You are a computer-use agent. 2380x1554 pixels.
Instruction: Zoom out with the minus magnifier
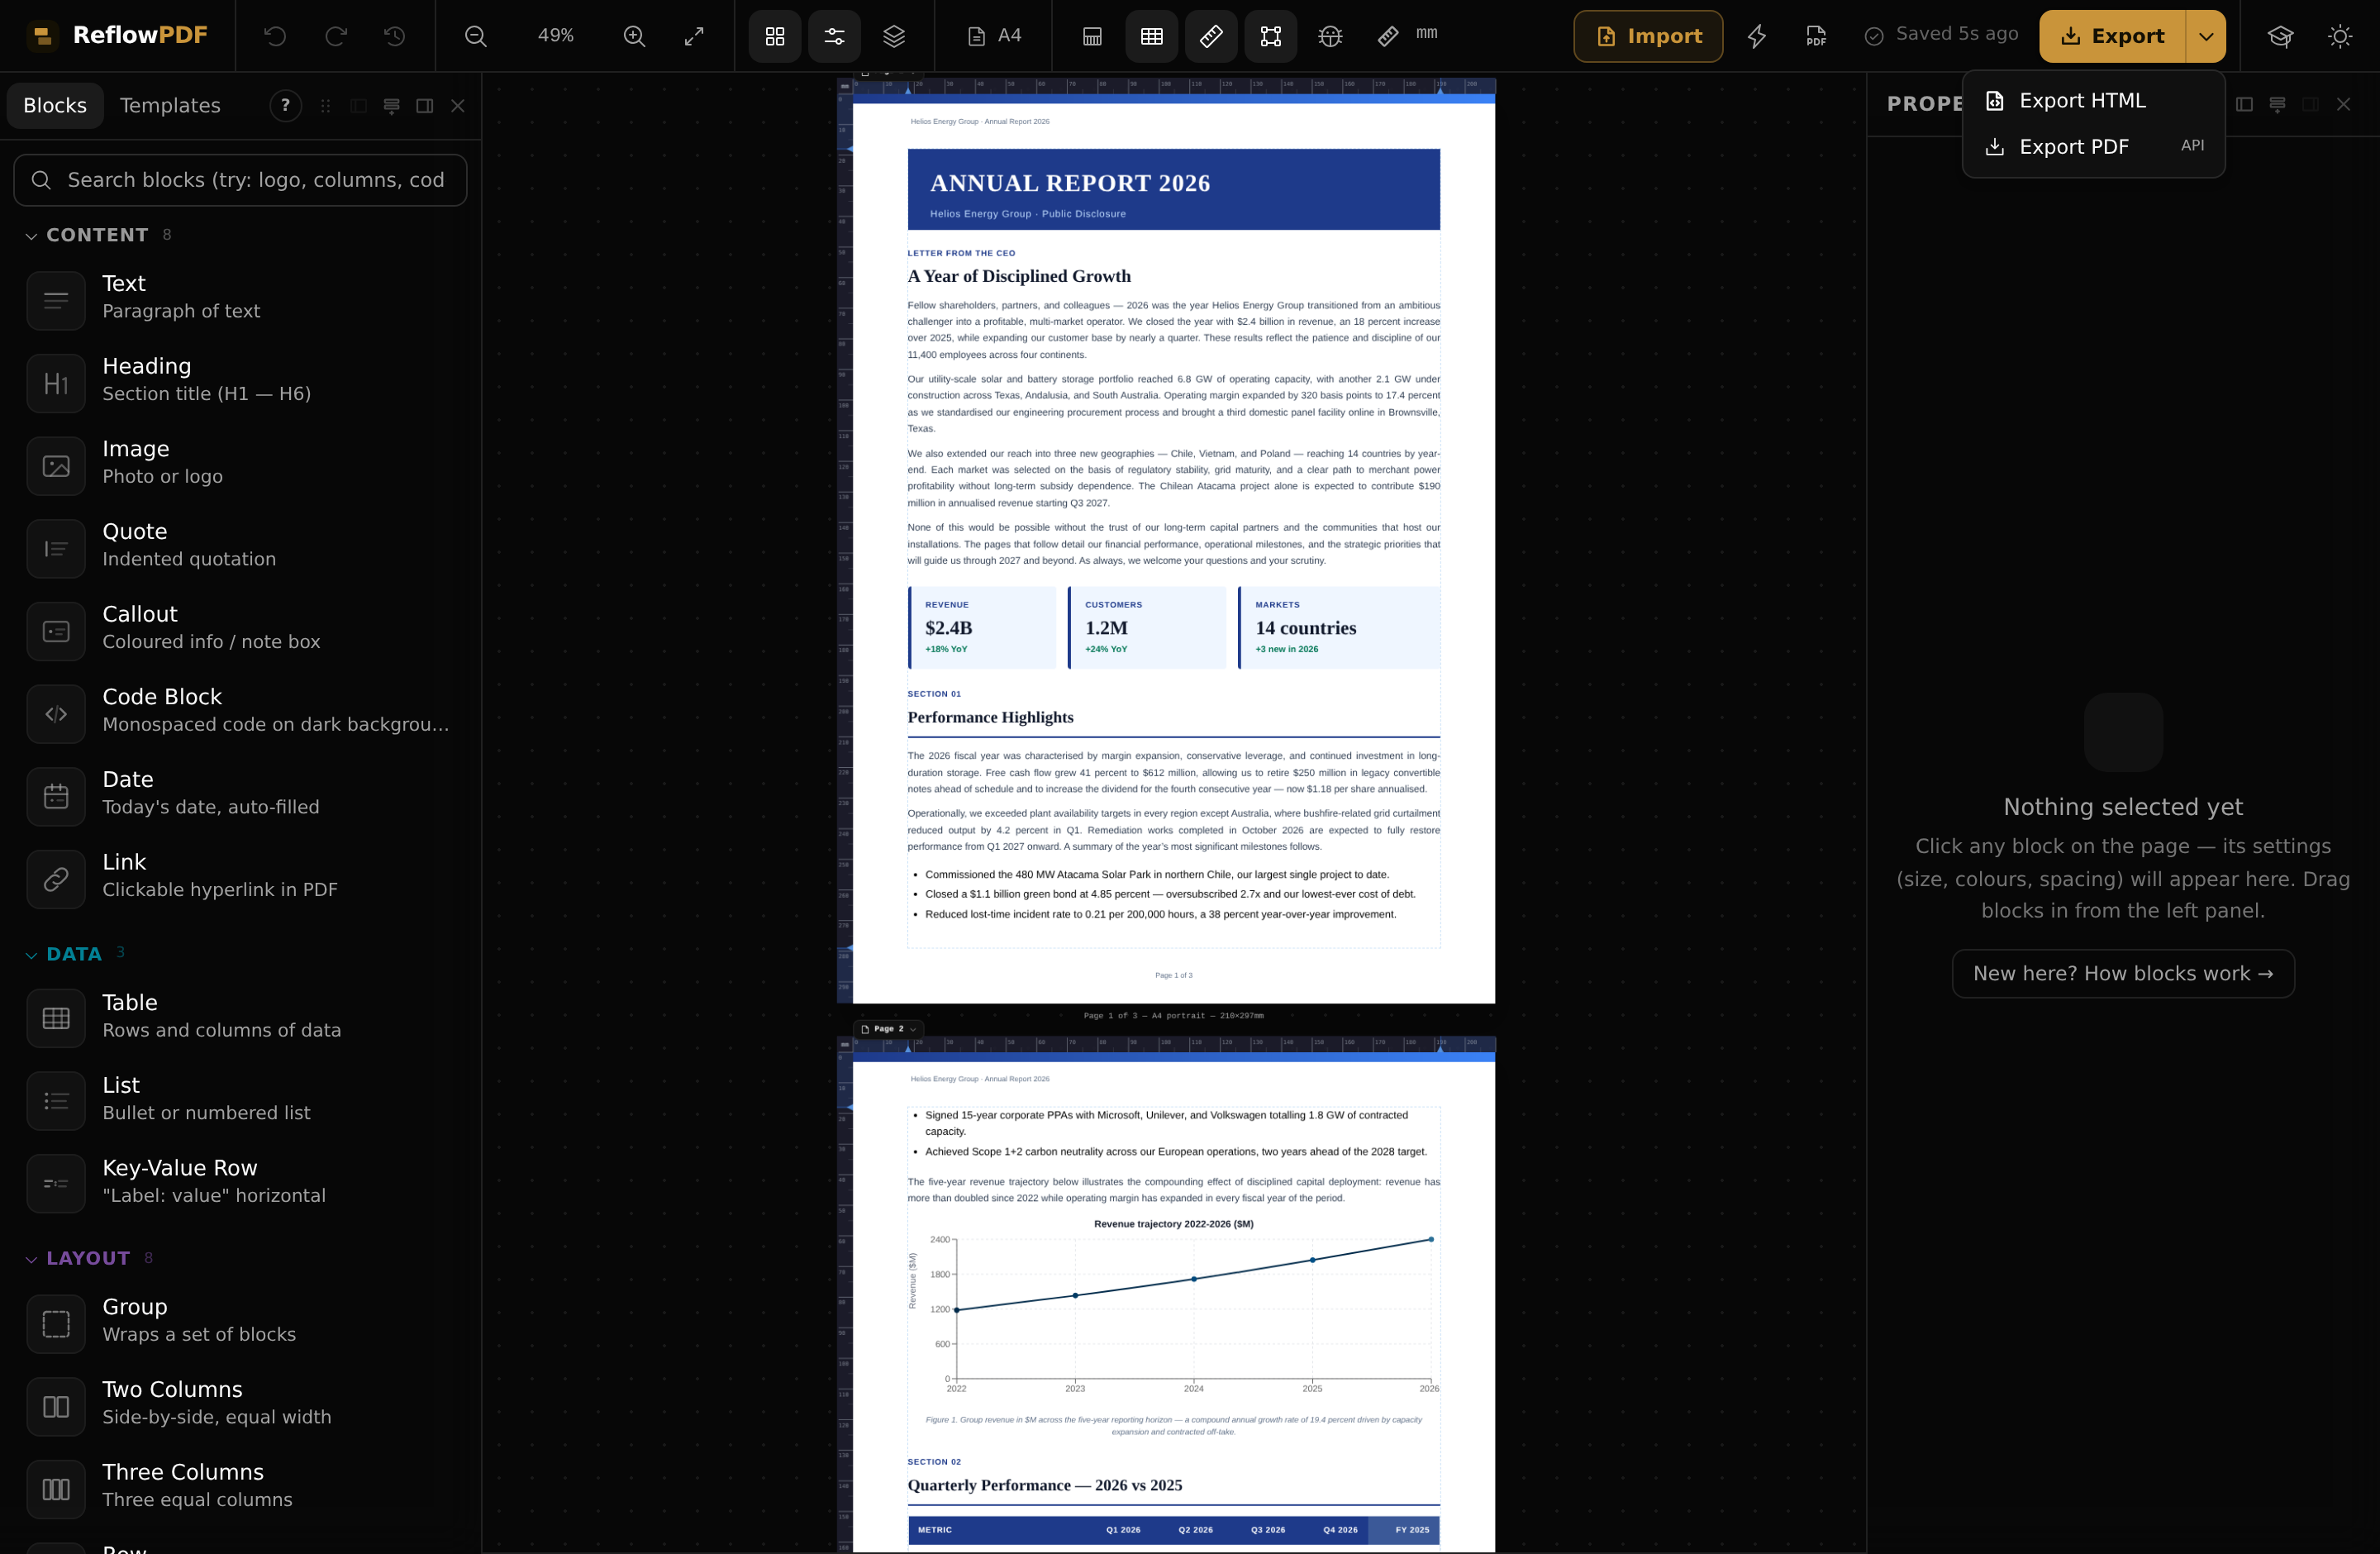point(476,36)
